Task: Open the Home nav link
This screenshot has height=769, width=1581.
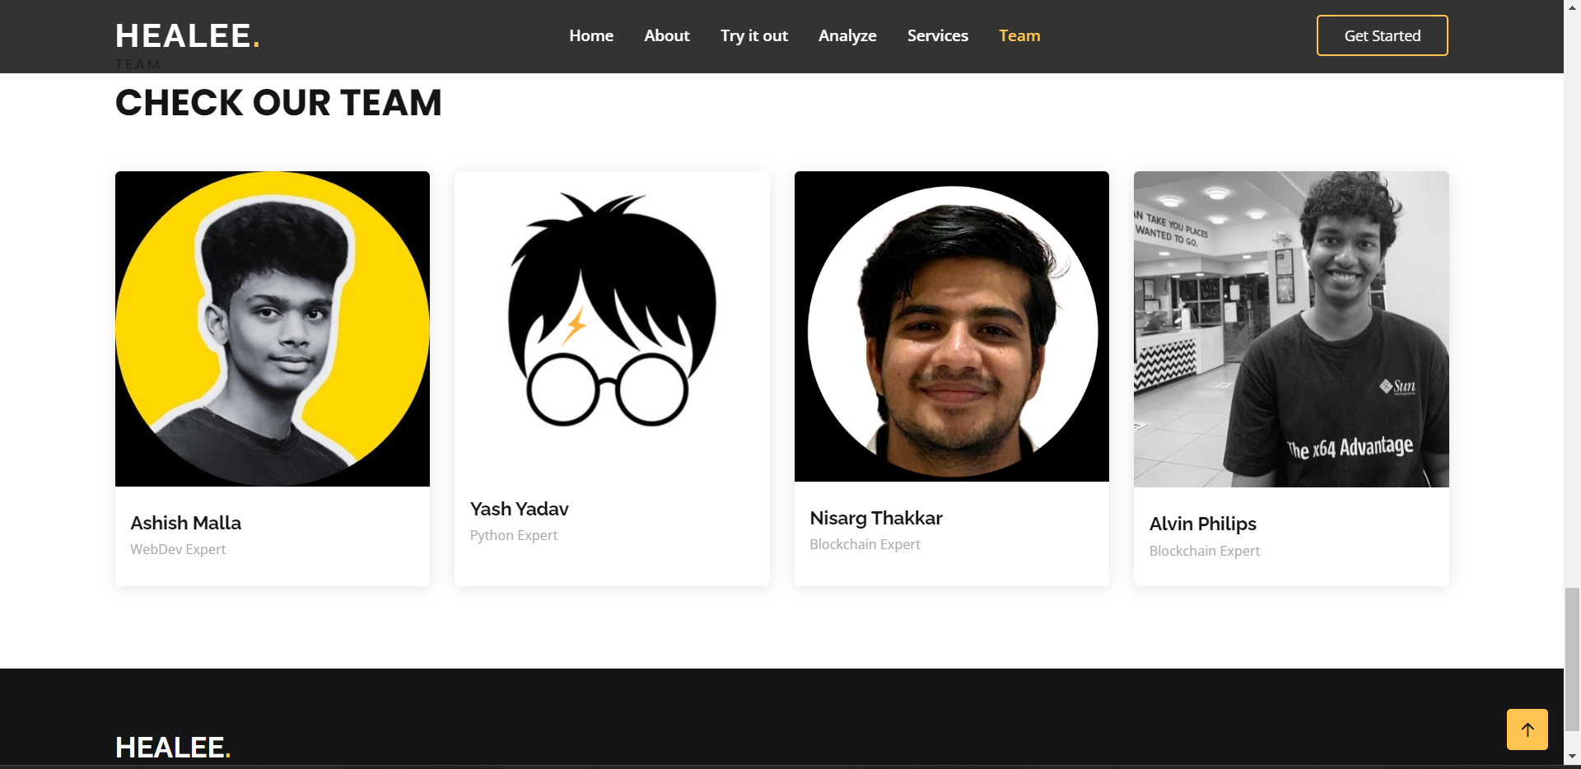Action: click(591, 35)
